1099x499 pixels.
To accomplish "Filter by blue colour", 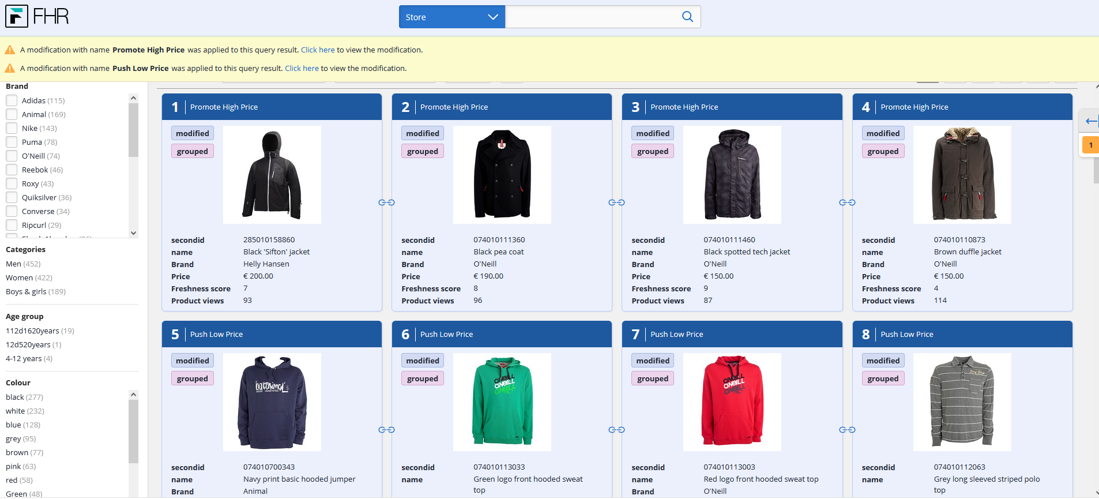I will coord(23,425).
